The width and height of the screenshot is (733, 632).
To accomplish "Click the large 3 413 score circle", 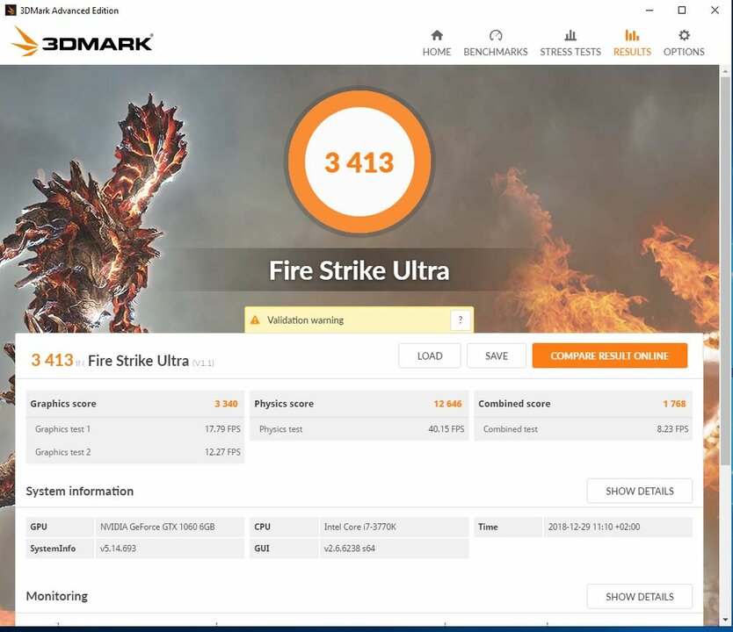I will (x=359, y=162).
